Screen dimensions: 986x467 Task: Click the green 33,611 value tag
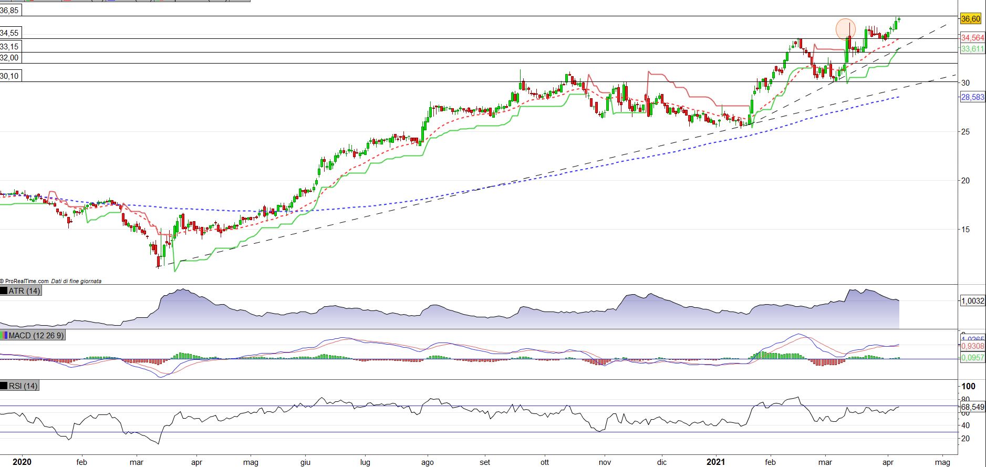click(x=972, y=49)
